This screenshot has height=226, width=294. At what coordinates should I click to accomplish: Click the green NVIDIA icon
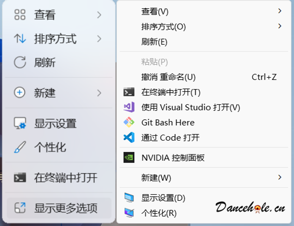click(129, 157)
